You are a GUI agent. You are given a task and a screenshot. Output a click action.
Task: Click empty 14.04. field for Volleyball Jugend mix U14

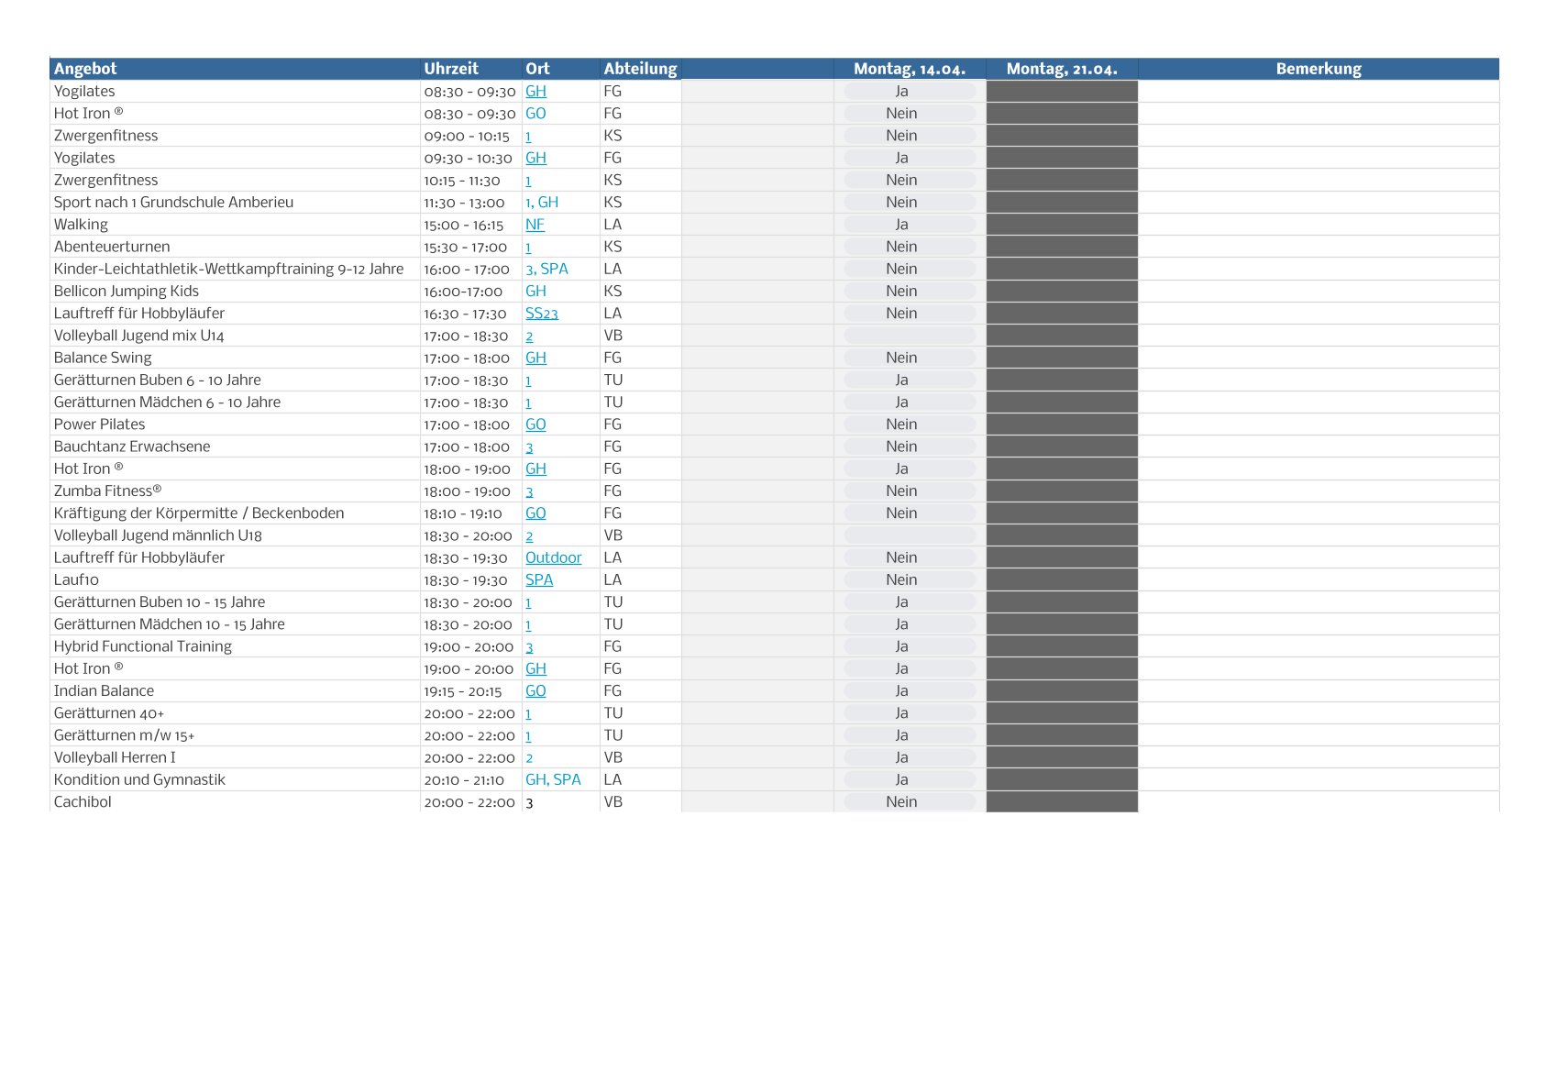(910, 336)
